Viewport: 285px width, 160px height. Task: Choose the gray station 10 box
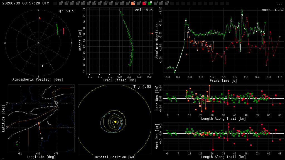coord(111,3)
